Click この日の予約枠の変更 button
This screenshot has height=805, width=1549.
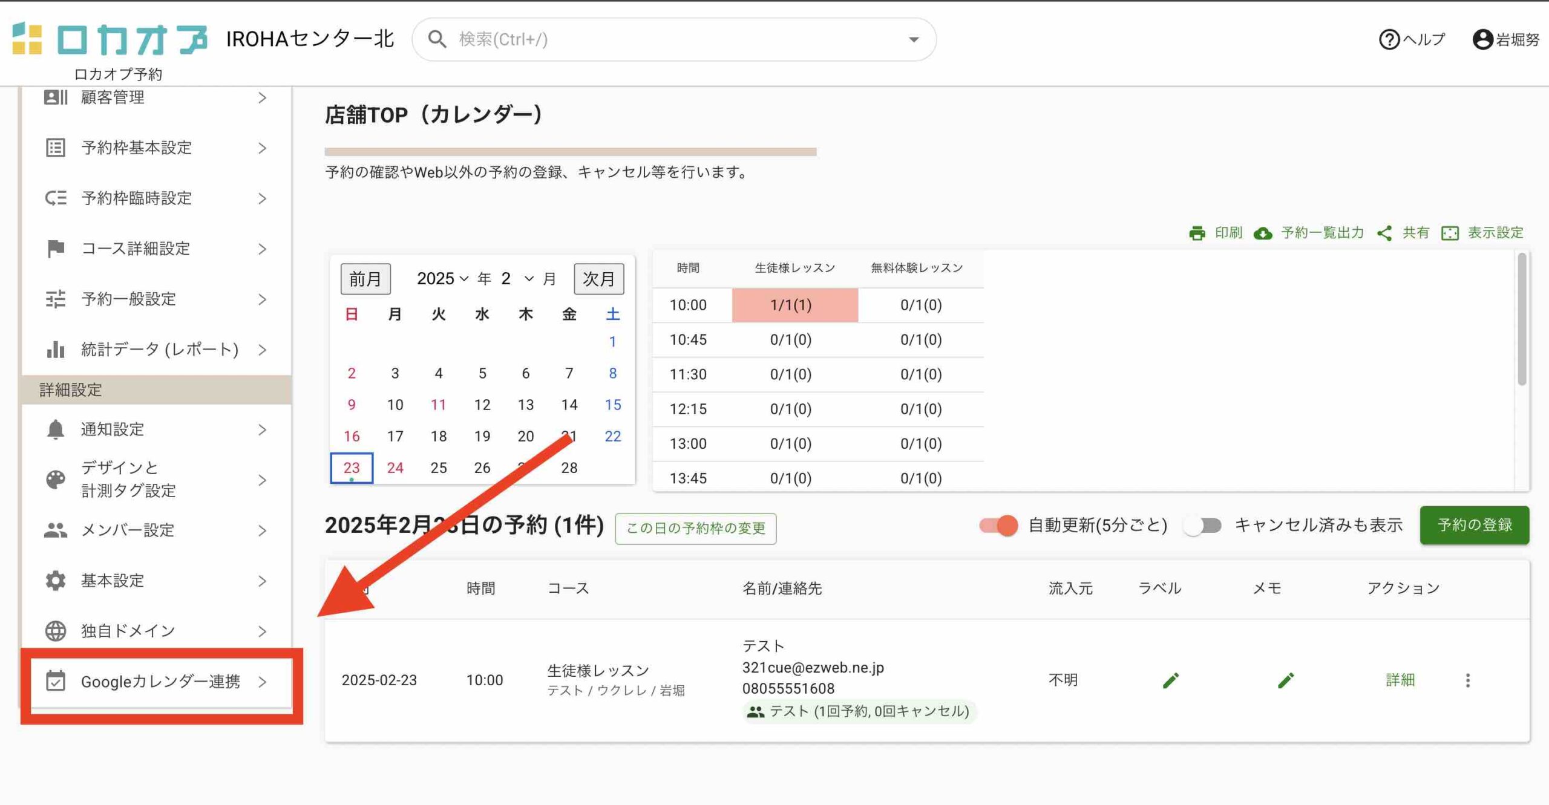click(x=695, y=529)
